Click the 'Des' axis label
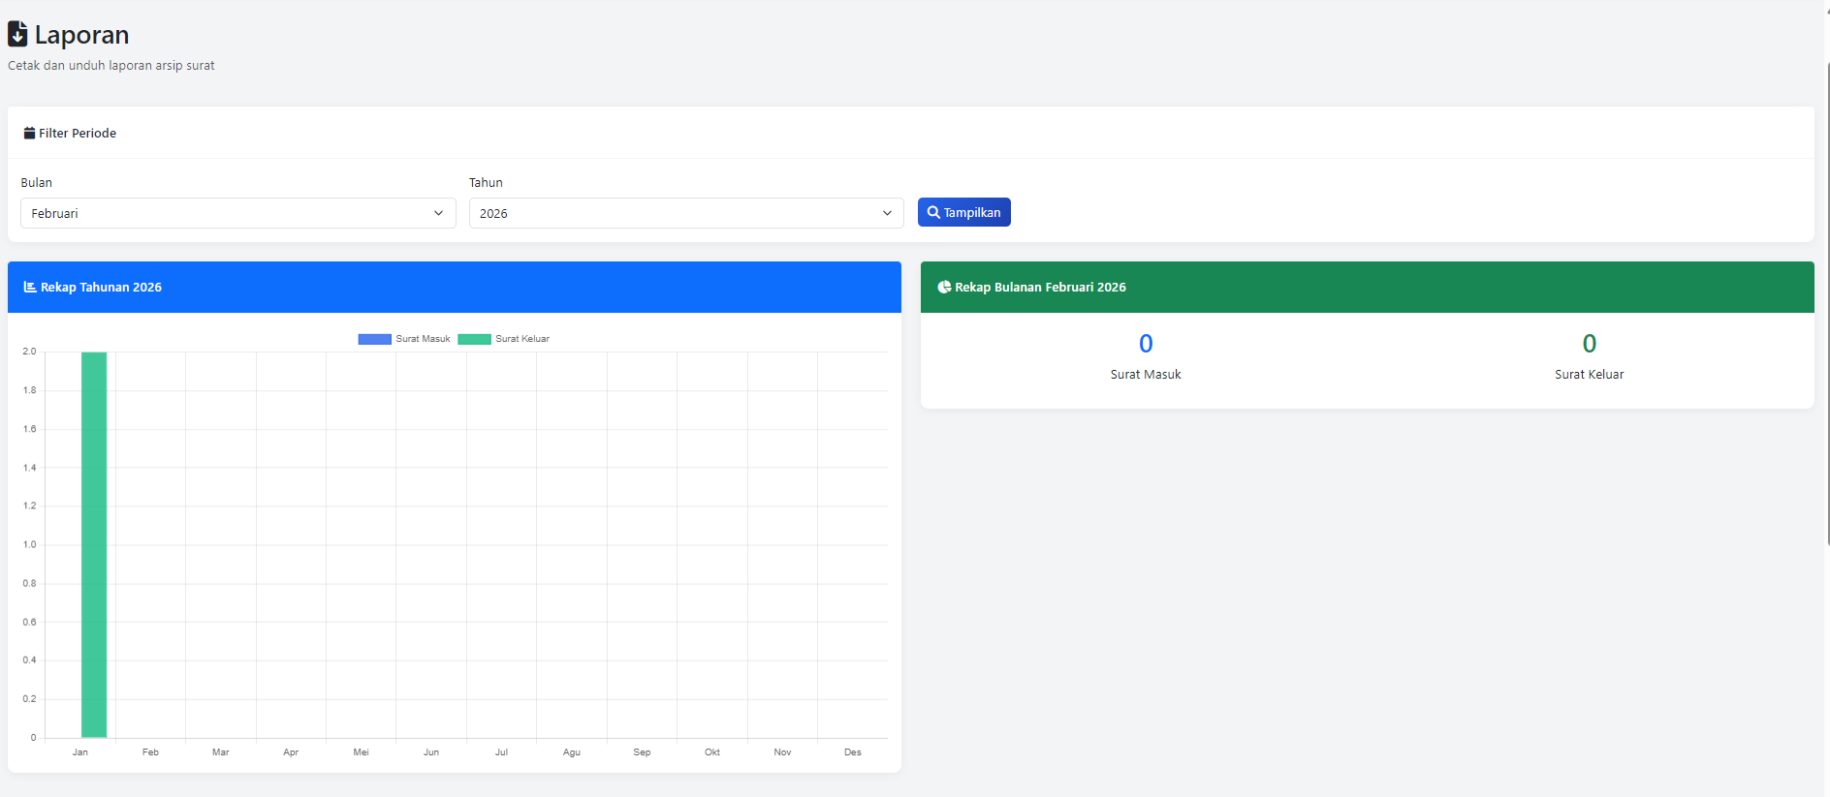This screenshot has height=797, width=1830. coord(853,752)
